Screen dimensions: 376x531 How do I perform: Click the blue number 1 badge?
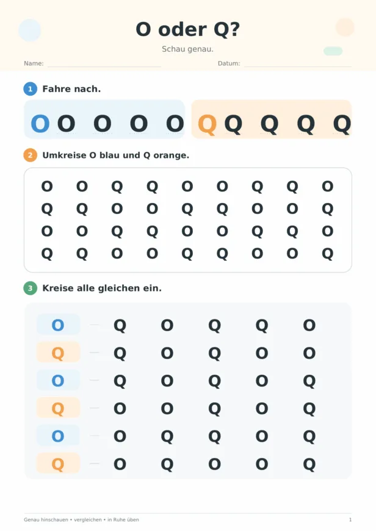point(30,89)
